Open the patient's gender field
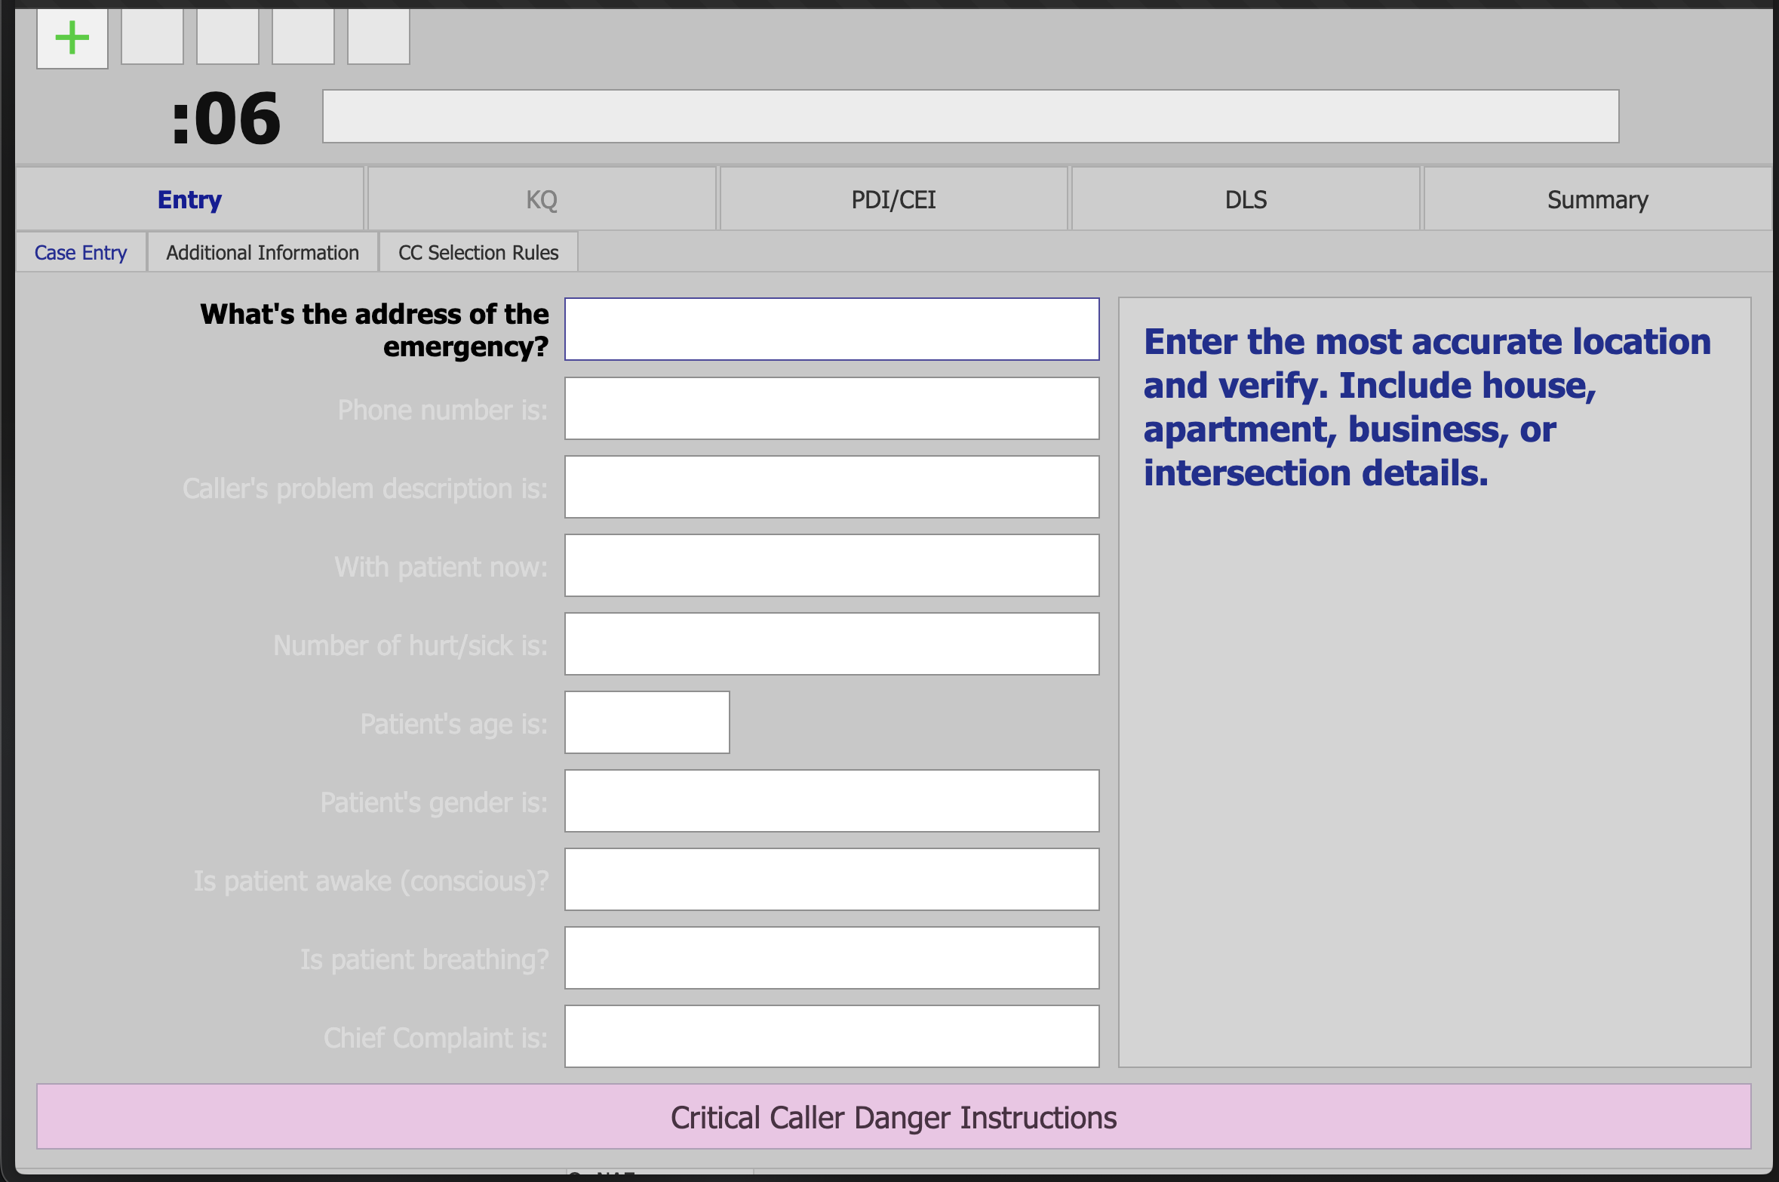This screenshot has height=1182, width=1779. click(831, 801)
